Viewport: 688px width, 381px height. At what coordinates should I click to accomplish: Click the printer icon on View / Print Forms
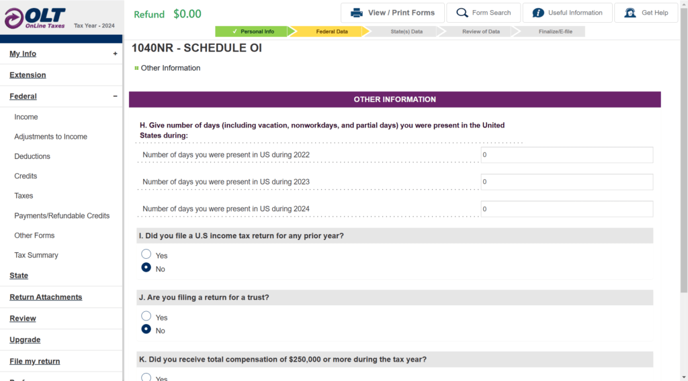point(357,13)
